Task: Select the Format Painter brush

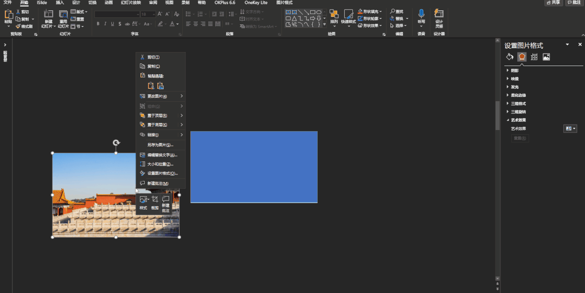Action: (x=18, y=27)
